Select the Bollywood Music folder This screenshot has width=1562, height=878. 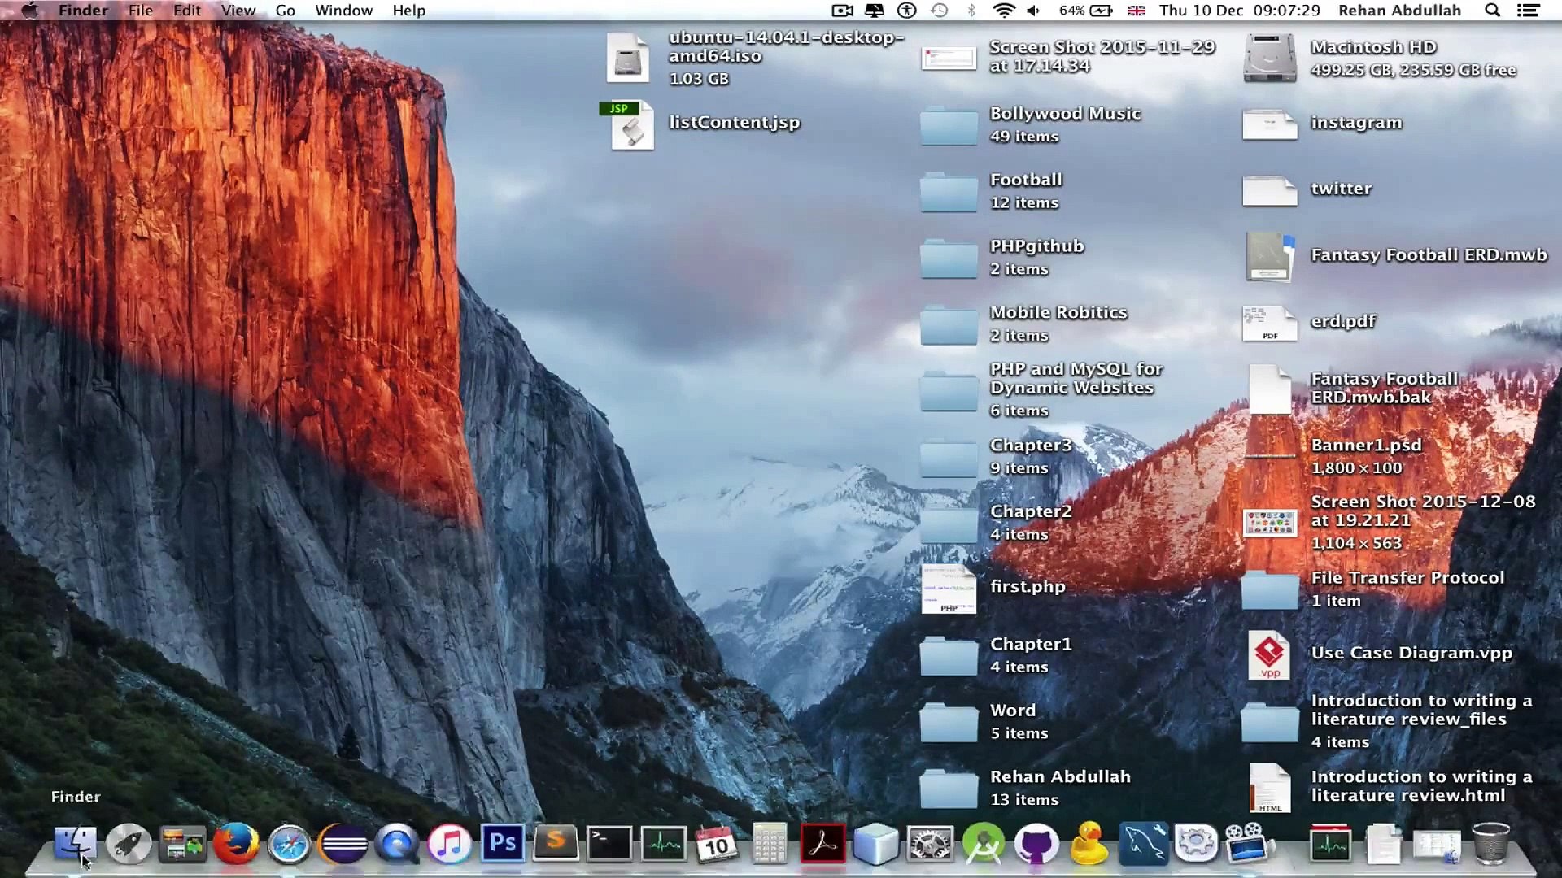point(949,127)
